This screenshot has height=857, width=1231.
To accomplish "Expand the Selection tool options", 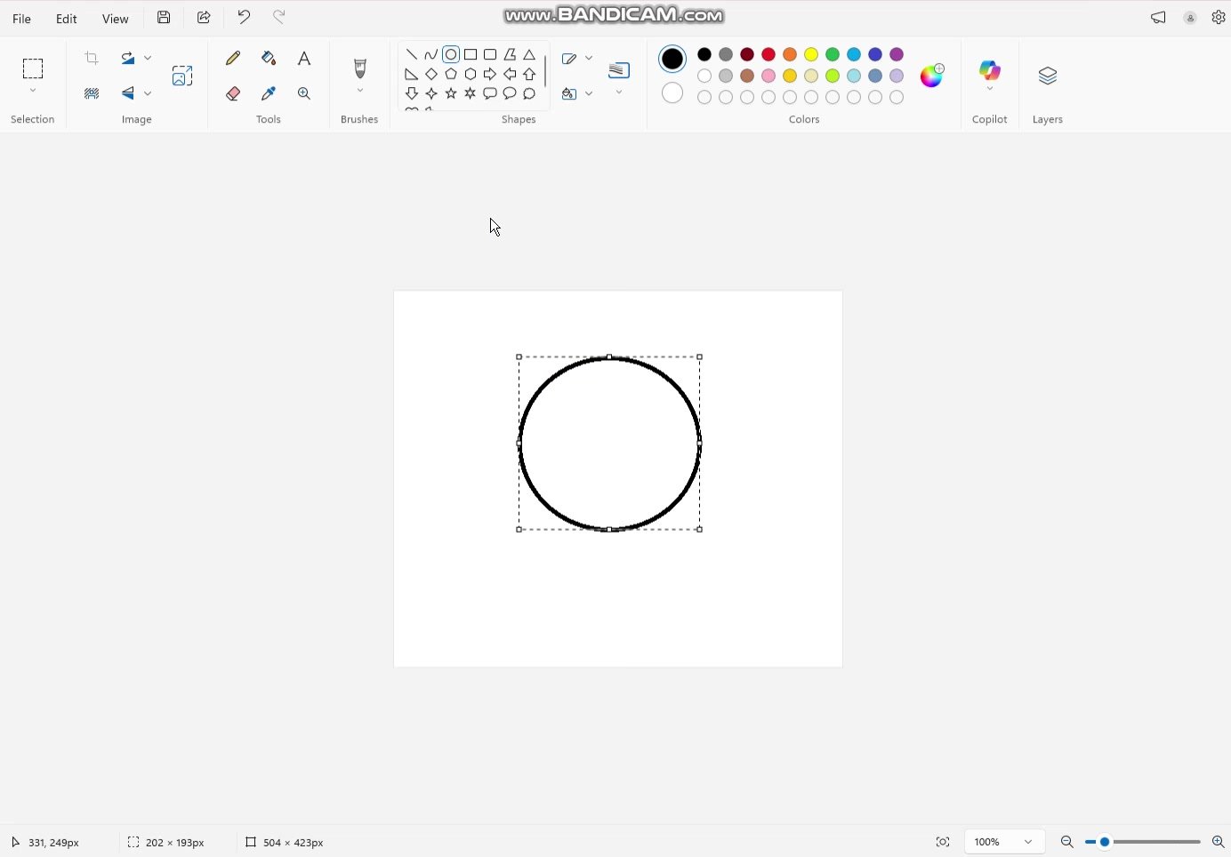I will (x=33, y=91).
